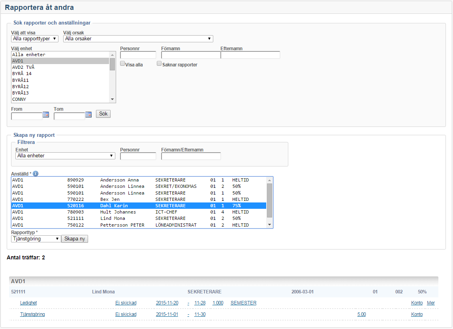Tick the Saknar rapporter checkbox
The image size is (453, 329).
159,64
